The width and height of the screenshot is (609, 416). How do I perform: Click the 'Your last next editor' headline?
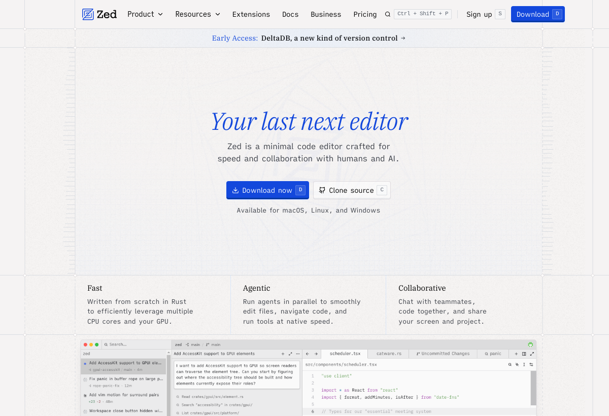309,122
